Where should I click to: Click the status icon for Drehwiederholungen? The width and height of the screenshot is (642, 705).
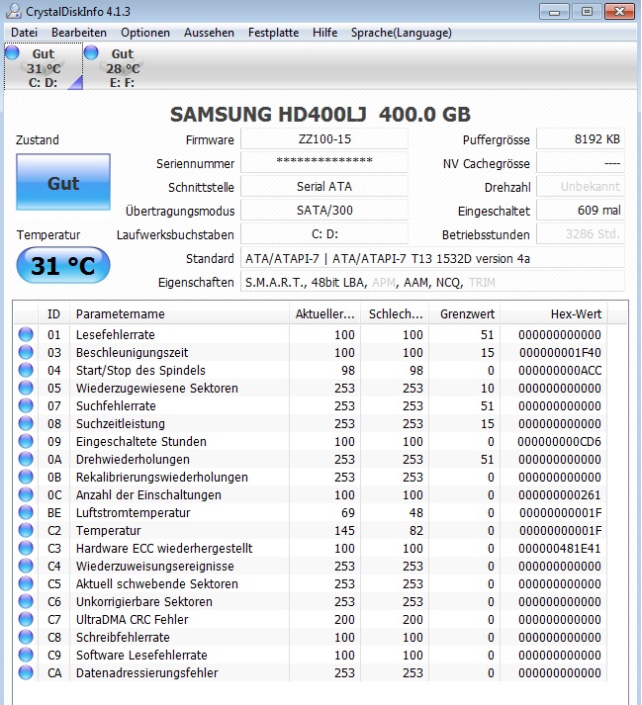pyautogui.click(x=26, y=459)
